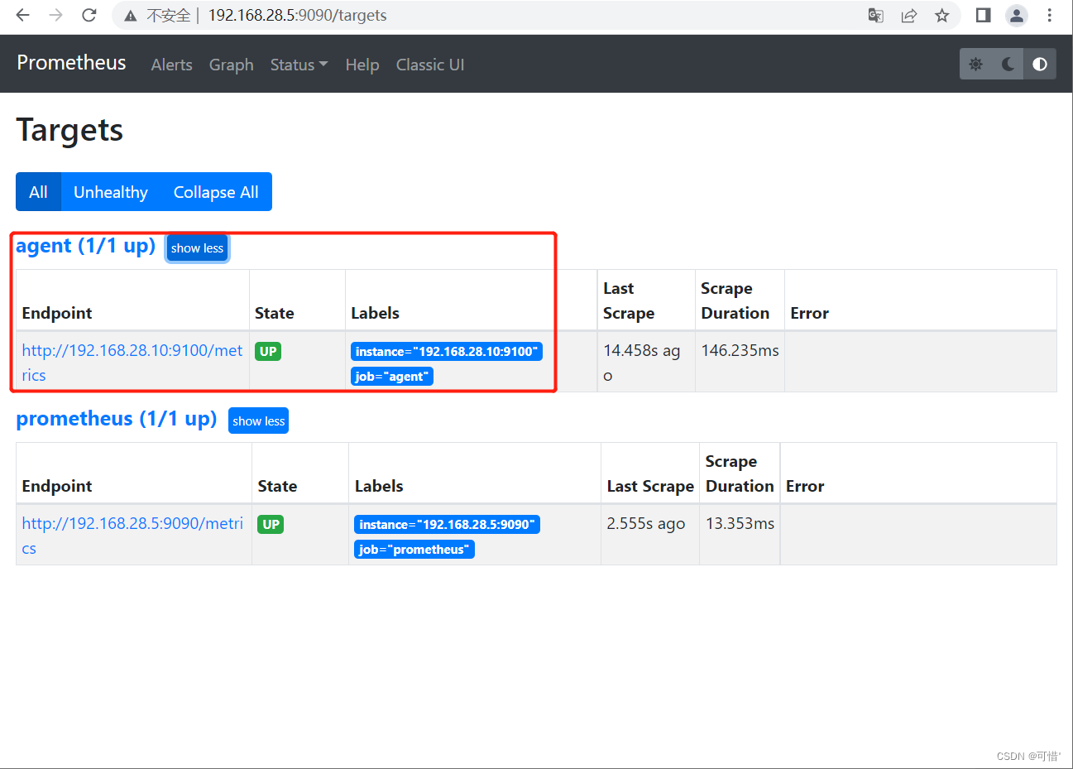Image resolution: width=1073 pixels, height=769 pixels.
Task: Click the not-secure warning triangle icon
Action: 131,16
